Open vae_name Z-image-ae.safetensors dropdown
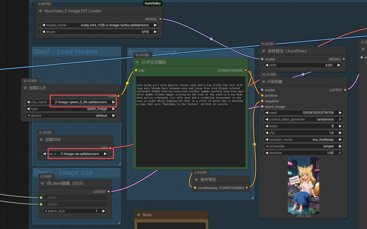 click(75, 154)
